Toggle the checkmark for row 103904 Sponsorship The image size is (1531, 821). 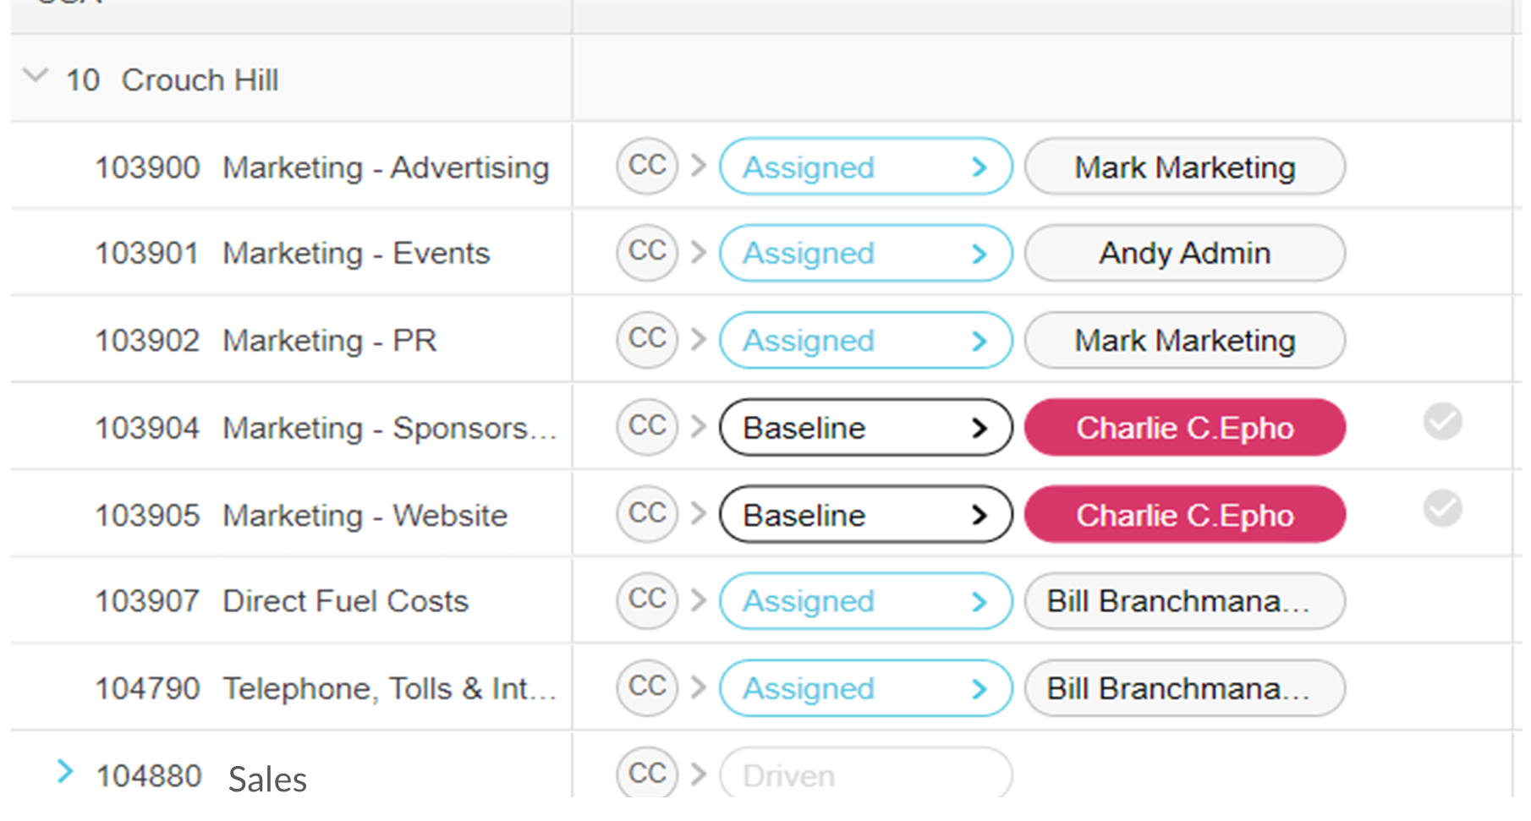1442,421
